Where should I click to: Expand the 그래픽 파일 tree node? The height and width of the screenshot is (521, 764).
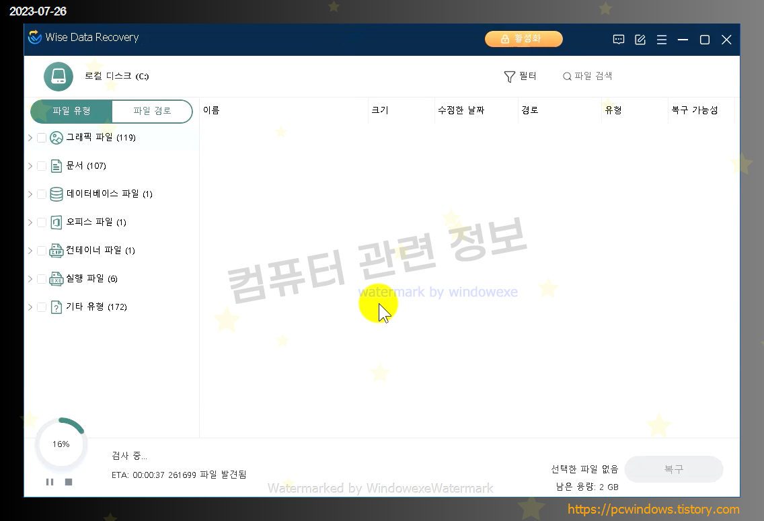click(x=30, y=138)
